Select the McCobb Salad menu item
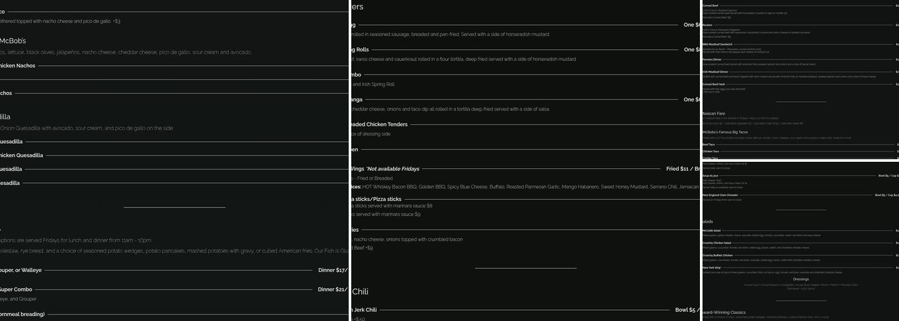The image size is (899, 321). (x=711, y=230)
